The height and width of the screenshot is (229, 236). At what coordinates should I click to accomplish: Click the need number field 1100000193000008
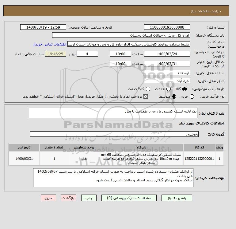(167, 27)
